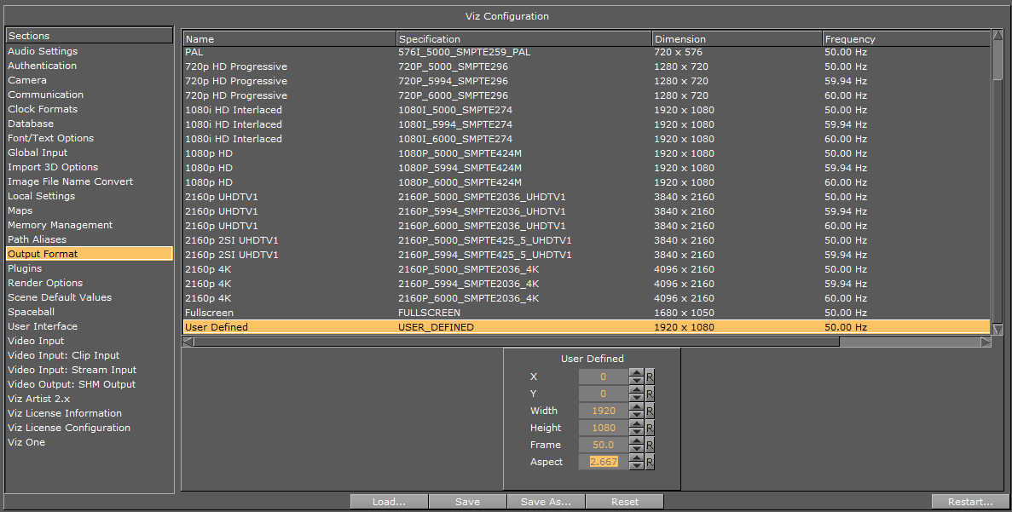Increase the X value using the up arrow

[x=636, y=373]
